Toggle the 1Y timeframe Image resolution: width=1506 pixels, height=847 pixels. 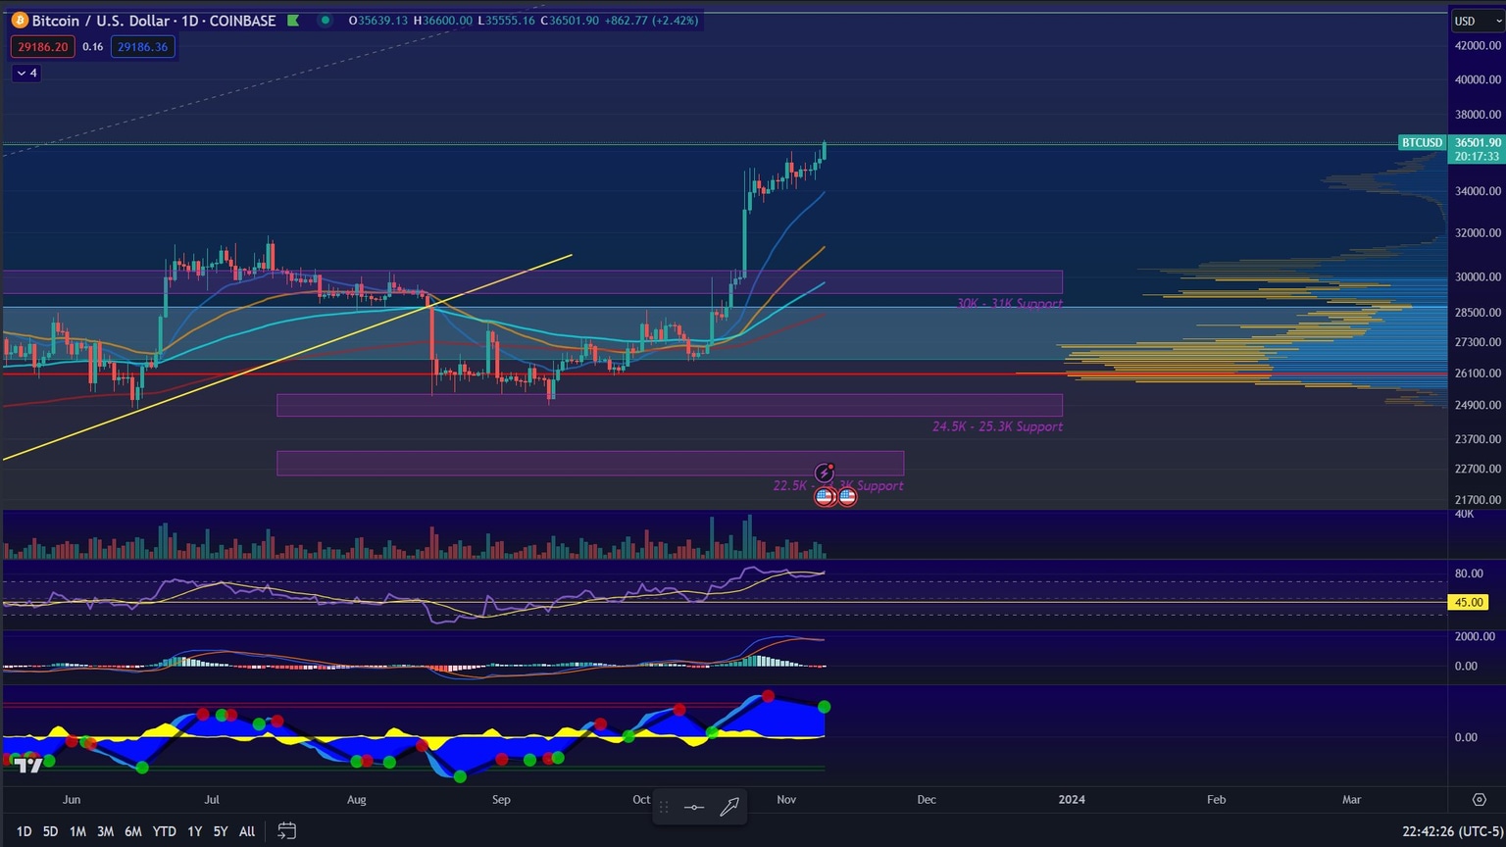(x=194, y=831)
